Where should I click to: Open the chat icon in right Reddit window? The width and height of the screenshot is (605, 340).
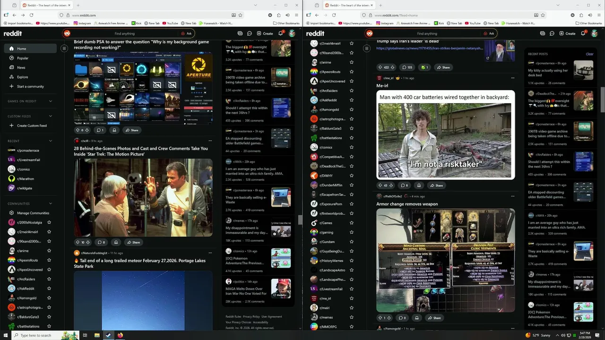click(552, 34)
